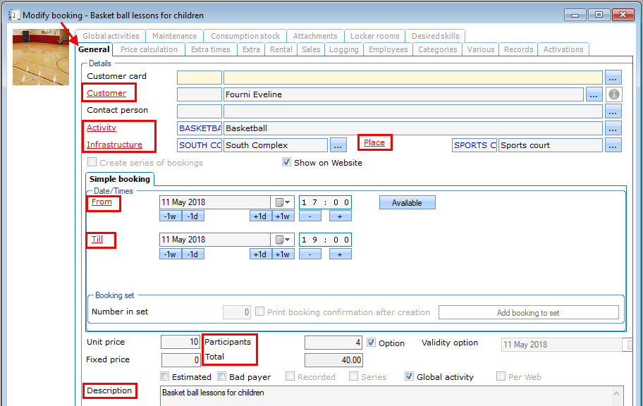Click the basketball court thumbnail image

41,57
